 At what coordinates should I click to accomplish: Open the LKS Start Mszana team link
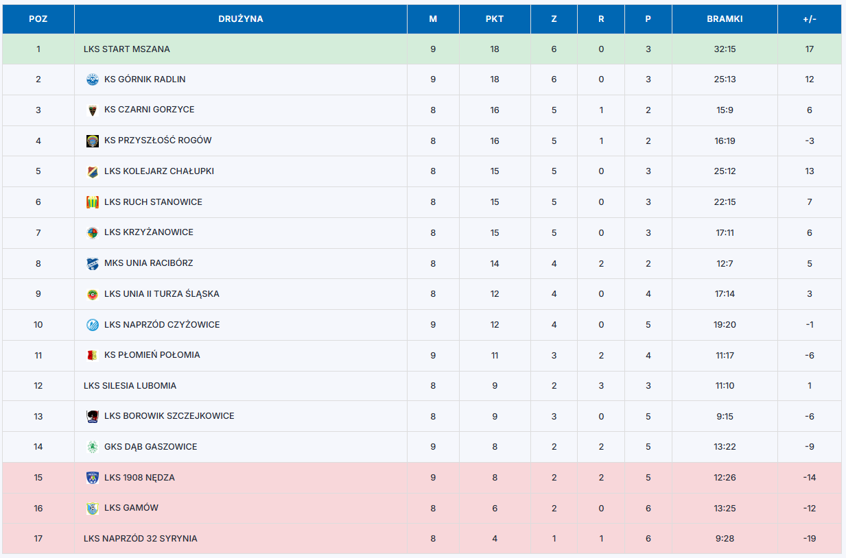click(127, 49)
